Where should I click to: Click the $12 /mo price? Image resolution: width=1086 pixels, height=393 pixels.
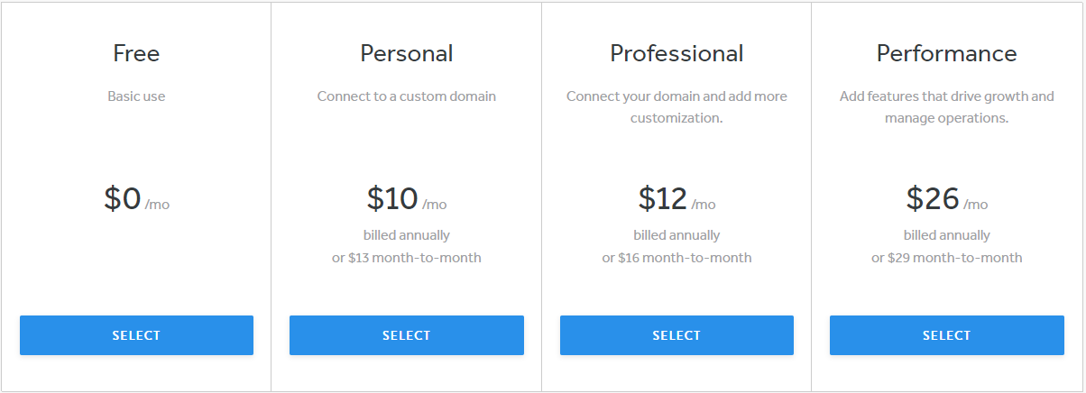click(676, 199)
